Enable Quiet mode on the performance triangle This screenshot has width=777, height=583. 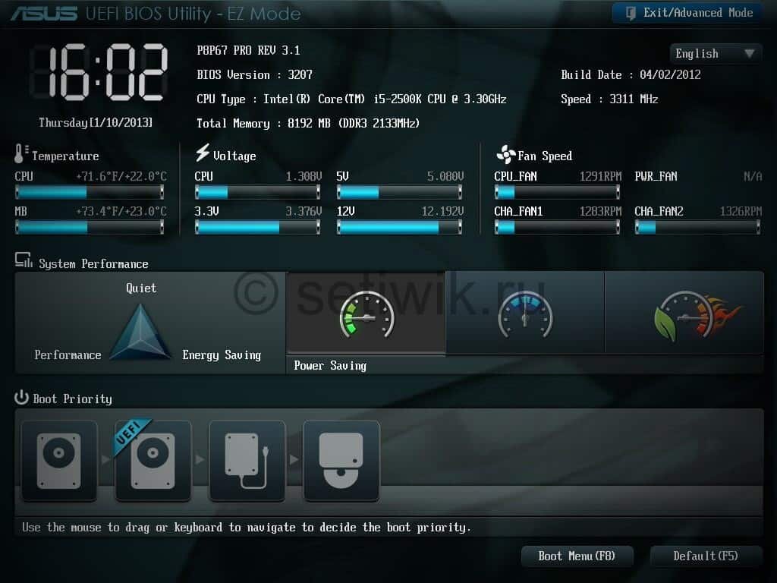tap(140, 288)
